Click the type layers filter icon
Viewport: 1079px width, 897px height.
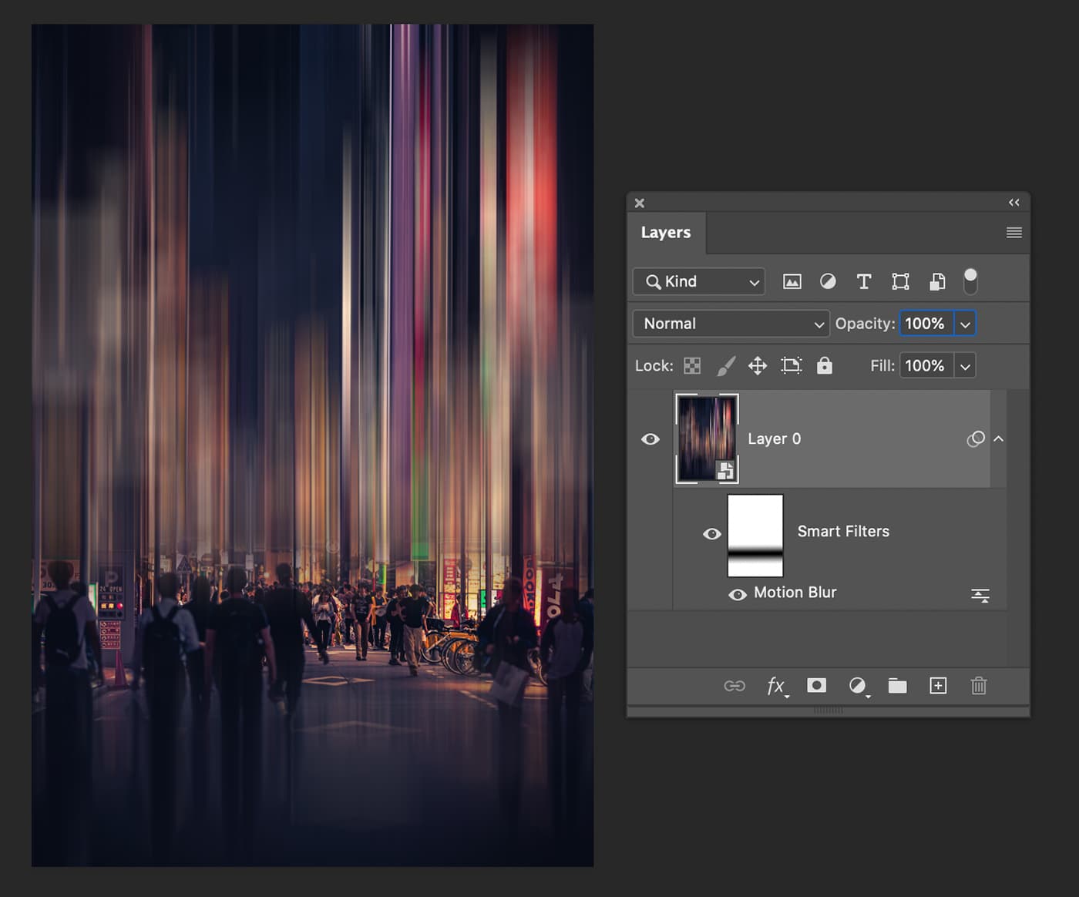863,281
